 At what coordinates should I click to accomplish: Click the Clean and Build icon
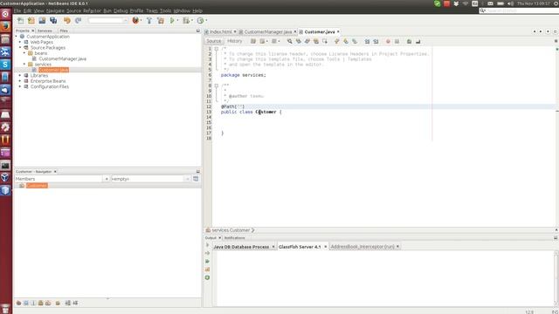click(x=161, y=21)
